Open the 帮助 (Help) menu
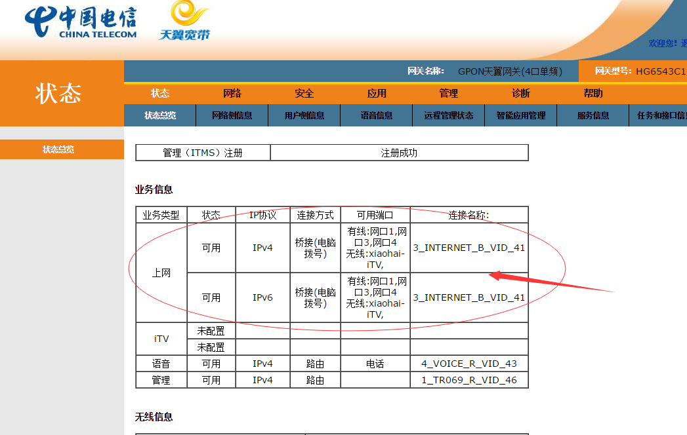Image resolution: width=687 pixels, height=435 pixels. (x=593, y=93)
